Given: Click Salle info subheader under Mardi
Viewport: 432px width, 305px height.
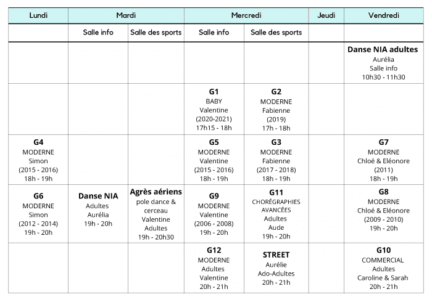Looking at the screenshot, I should [98, 32].
